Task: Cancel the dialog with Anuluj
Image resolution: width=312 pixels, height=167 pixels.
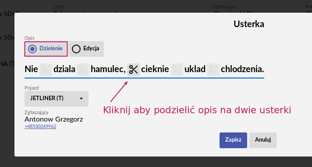Action: click(x=263, y=140)
